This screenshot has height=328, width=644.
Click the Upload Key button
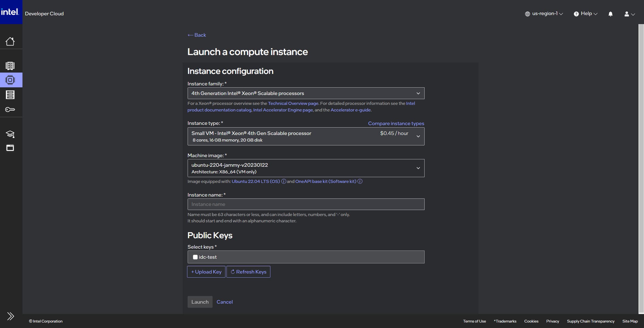[206, 272]
